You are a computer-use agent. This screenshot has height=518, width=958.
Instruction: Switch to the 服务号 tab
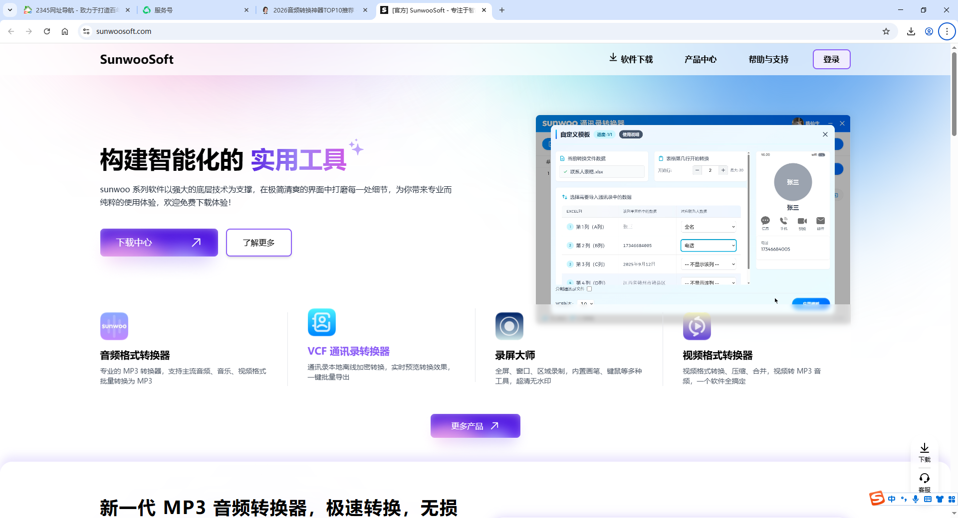click(196, 10)
